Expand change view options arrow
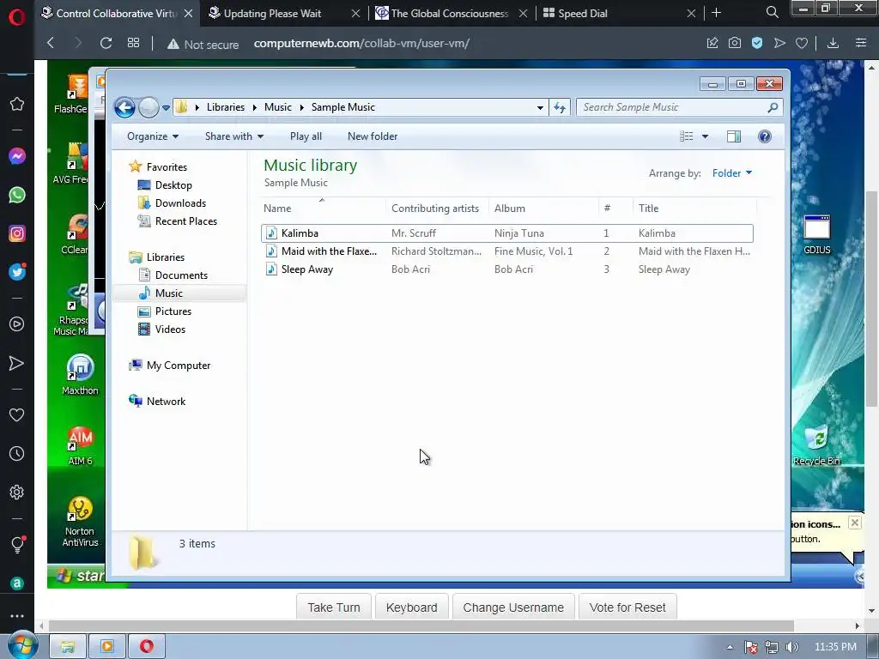This screenshot has width=879, height=659. (706, 136)
